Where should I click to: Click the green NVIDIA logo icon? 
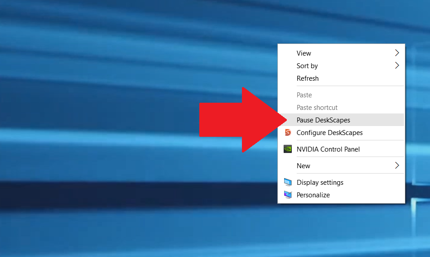288,149
